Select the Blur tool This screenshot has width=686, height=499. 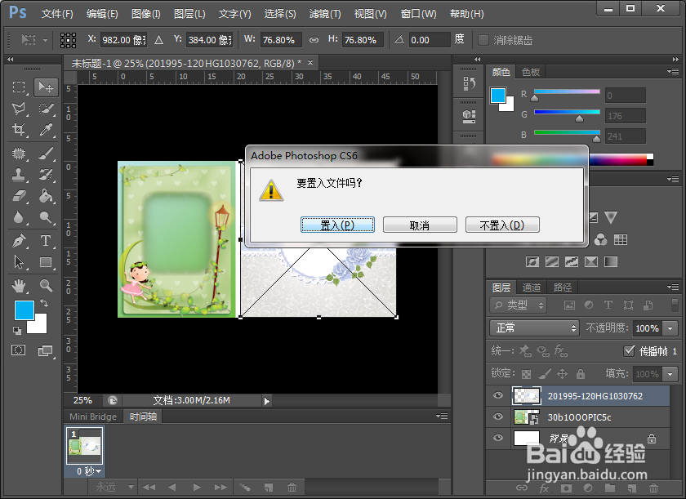click(19, 217)
